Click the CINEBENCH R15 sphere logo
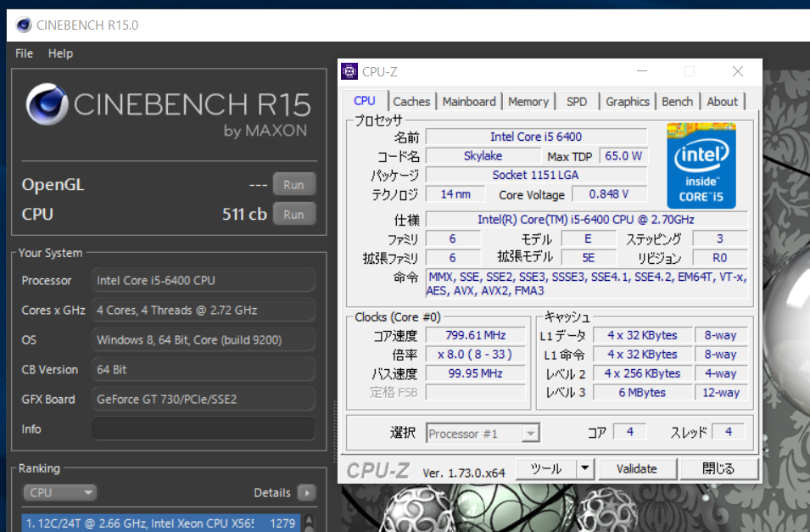 tap(47, 104)
